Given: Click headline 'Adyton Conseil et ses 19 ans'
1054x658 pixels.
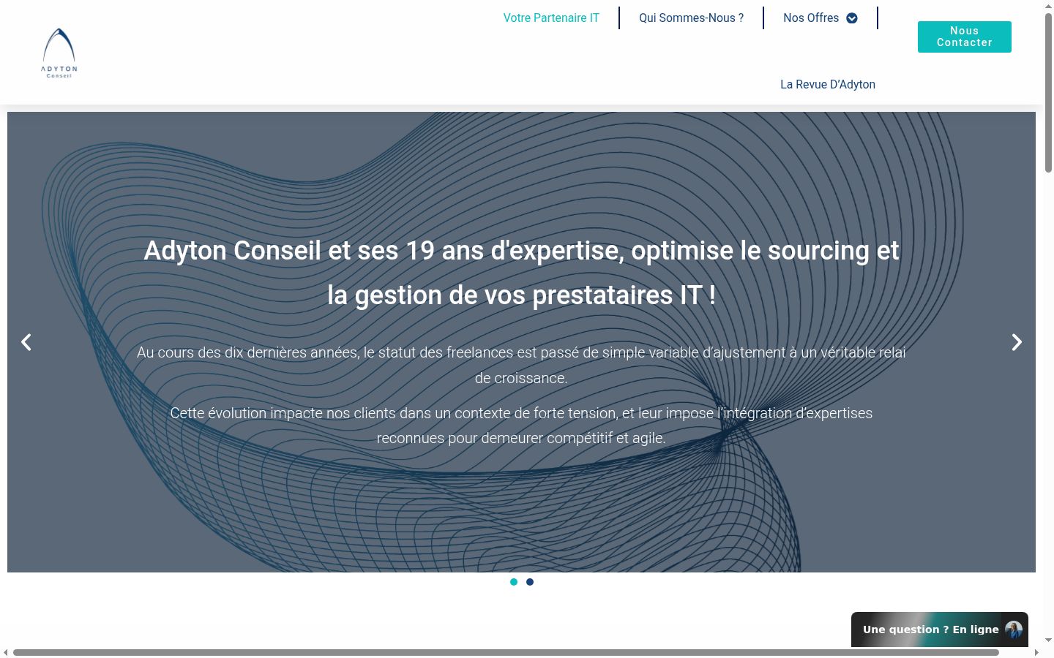Looking at the screenshot, I should (x=521, y=273).
